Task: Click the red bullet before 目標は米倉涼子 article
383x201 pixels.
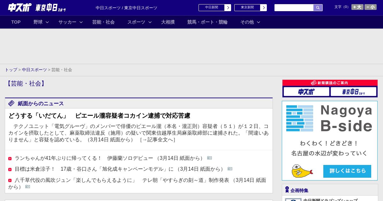Action: tap(10, 169)
